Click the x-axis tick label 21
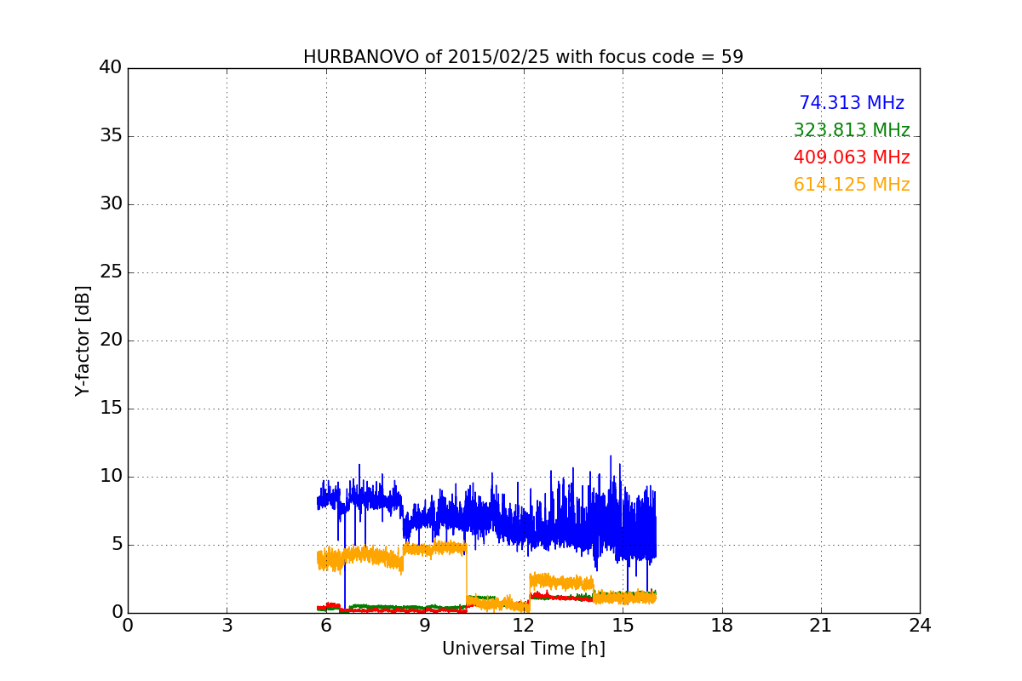1022x681 pixels. click(821, 626)
